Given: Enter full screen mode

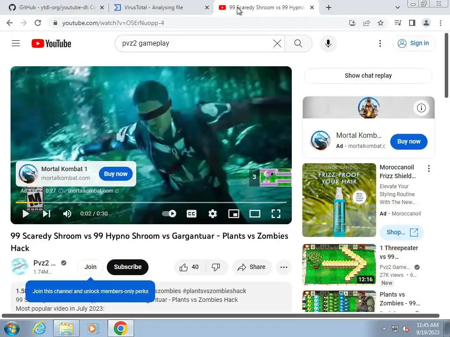Looking at the screenshot, I should coord(276,214).
